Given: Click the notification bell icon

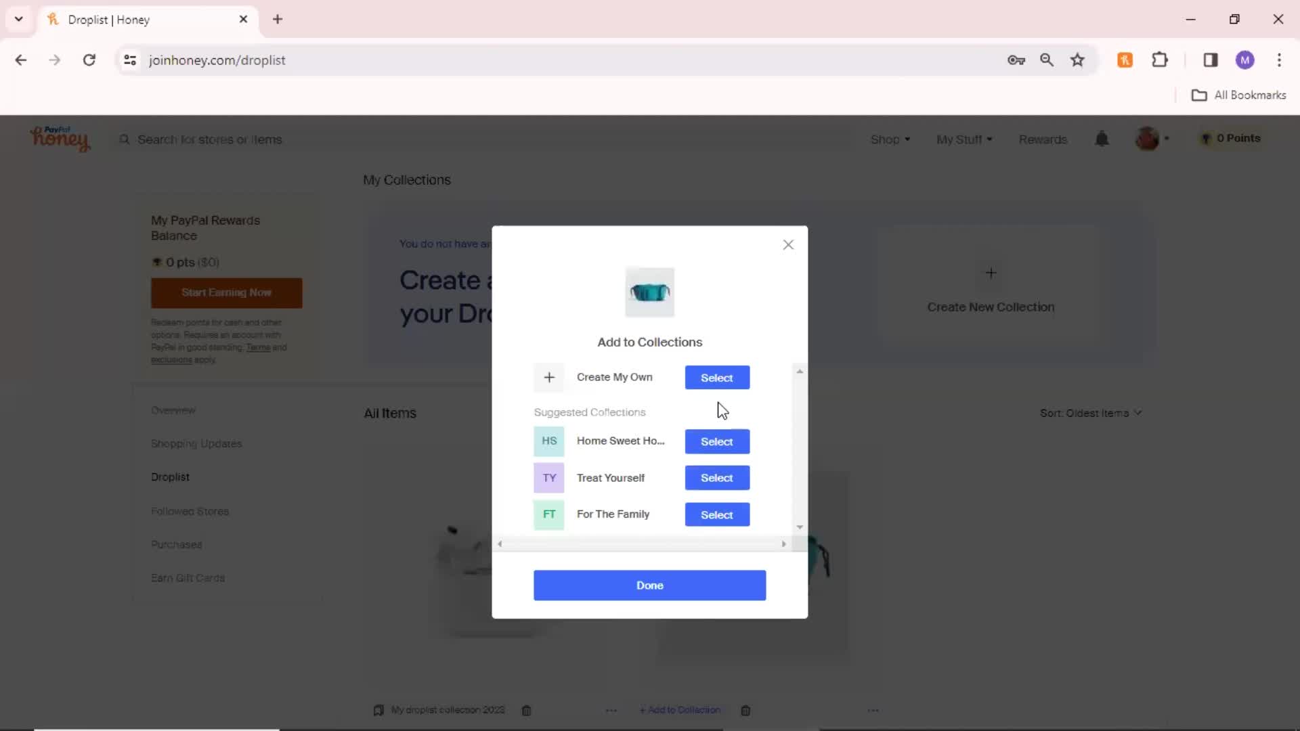Looking at the screenshot, I should click(1102, 138).
